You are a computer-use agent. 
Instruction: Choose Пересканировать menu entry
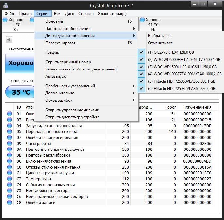[x=86, y=43]
